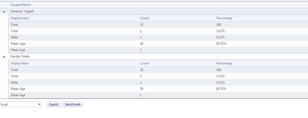Sort Facility Totals table by Count header

point(145,63)
